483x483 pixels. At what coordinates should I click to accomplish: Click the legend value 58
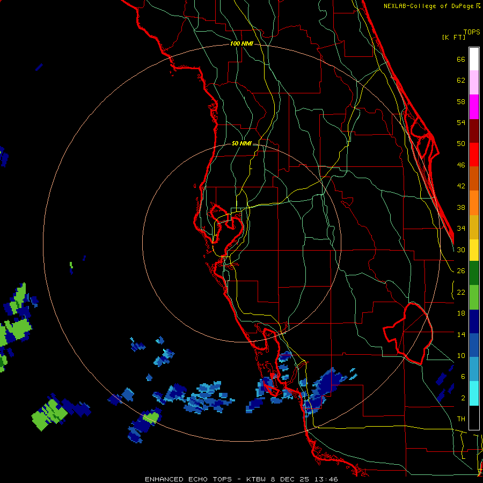pos(461,101)
